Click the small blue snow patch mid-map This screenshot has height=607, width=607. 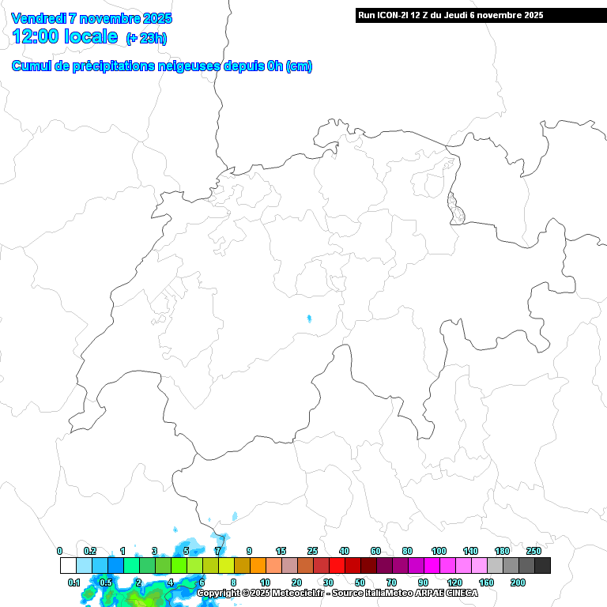pos(309,319)
